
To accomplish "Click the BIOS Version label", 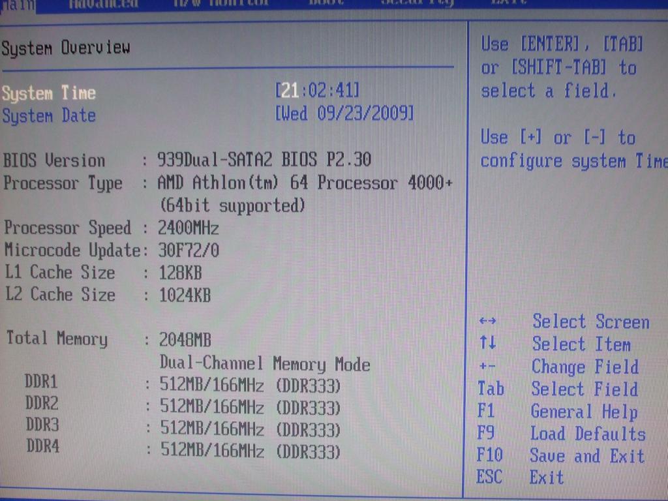I will click(x=54, y=160).
